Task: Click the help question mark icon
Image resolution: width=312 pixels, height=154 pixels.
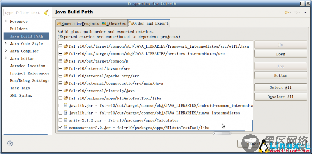Action: coord(10,143)
